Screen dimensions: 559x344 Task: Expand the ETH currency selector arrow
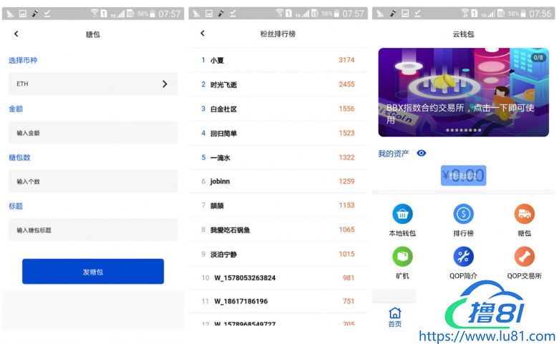point(165,84)
